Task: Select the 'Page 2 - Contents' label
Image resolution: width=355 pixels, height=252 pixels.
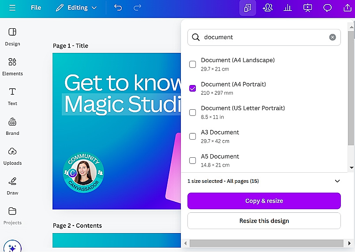Action: (77, 226)
